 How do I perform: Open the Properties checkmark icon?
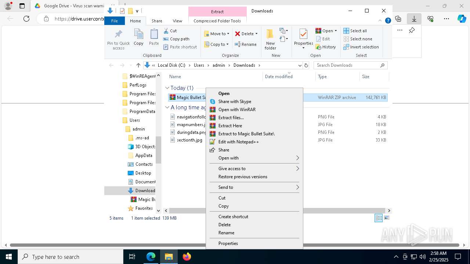[303, 34]
